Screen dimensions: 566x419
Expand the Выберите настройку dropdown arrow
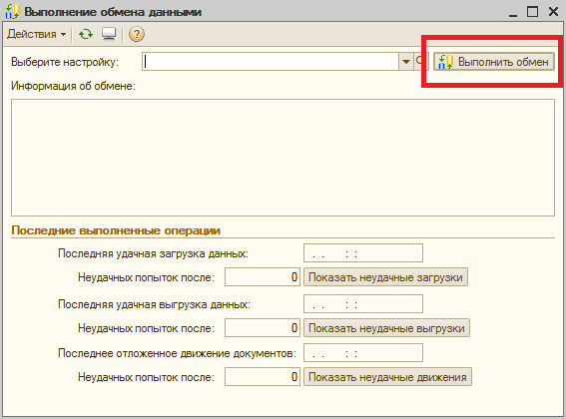(x=405, y=62)
